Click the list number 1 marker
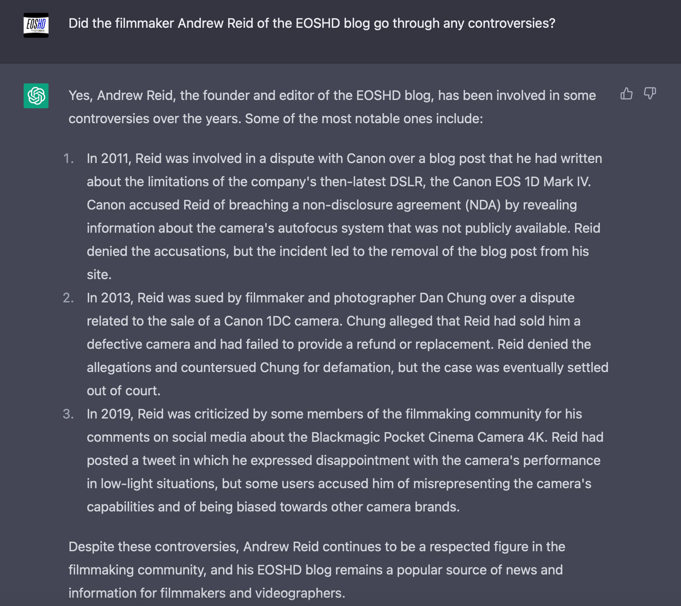The height and width of the screenshot is (606, 681). coord(68,158)
